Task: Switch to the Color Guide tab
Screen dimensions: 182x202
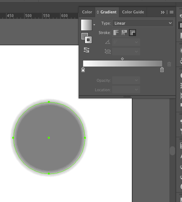Action: (x=133, y=12)
